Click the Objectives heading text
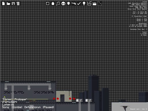Viewport: 148px width, 111px height. pos(143,23)
